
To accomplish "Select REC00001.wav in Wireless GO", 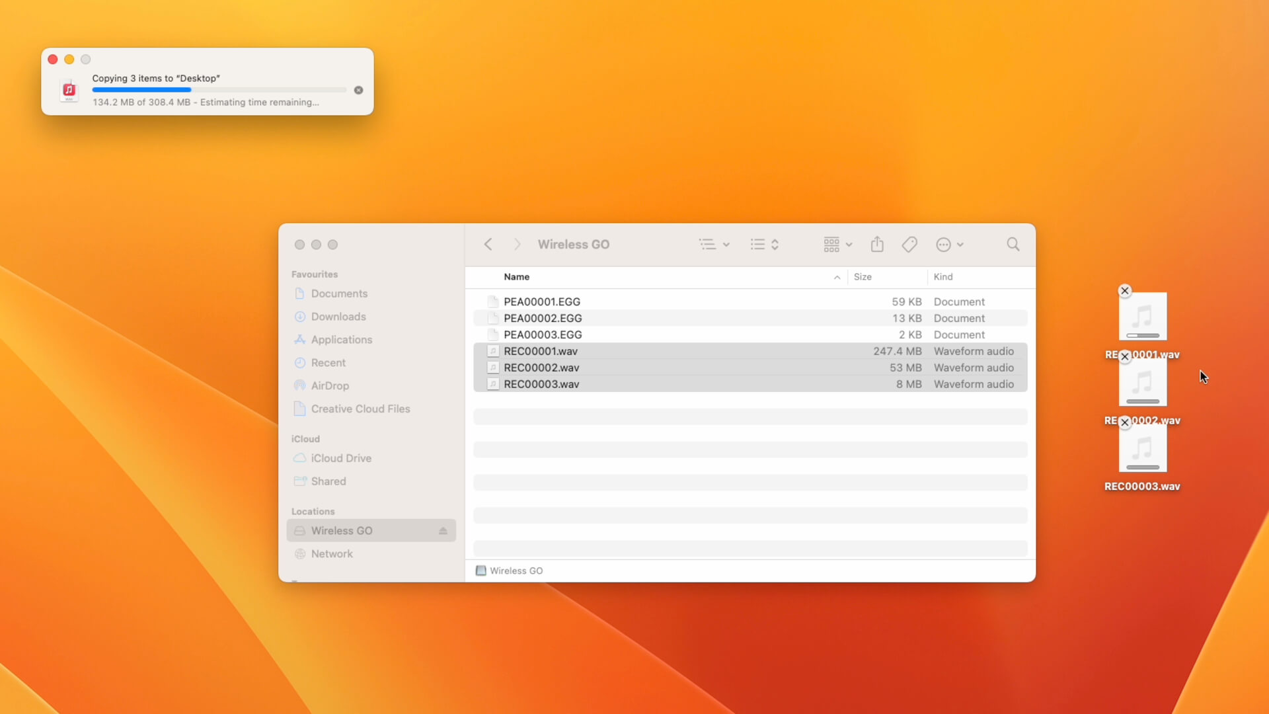I will [x=541, y=350].
